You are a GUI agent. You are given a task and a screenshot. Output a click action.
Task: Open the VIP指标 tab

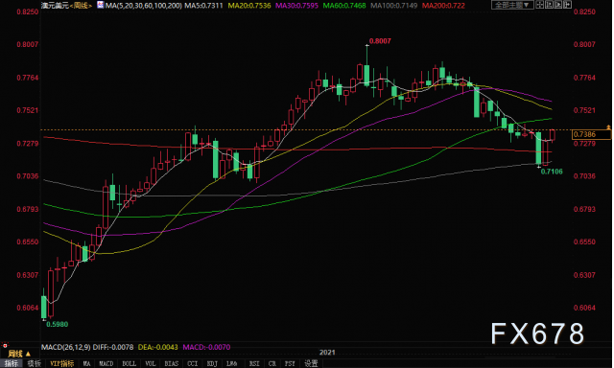61,364
